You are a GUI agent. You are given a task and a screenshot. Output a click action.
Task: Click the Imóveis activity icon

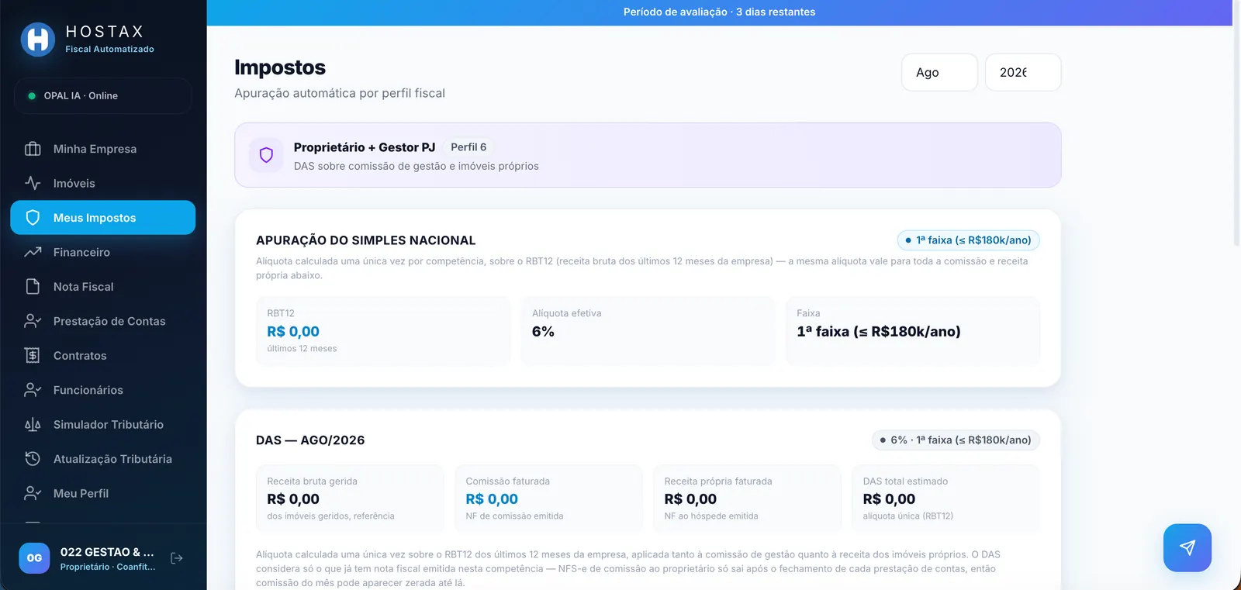click(x=33, y=183)
